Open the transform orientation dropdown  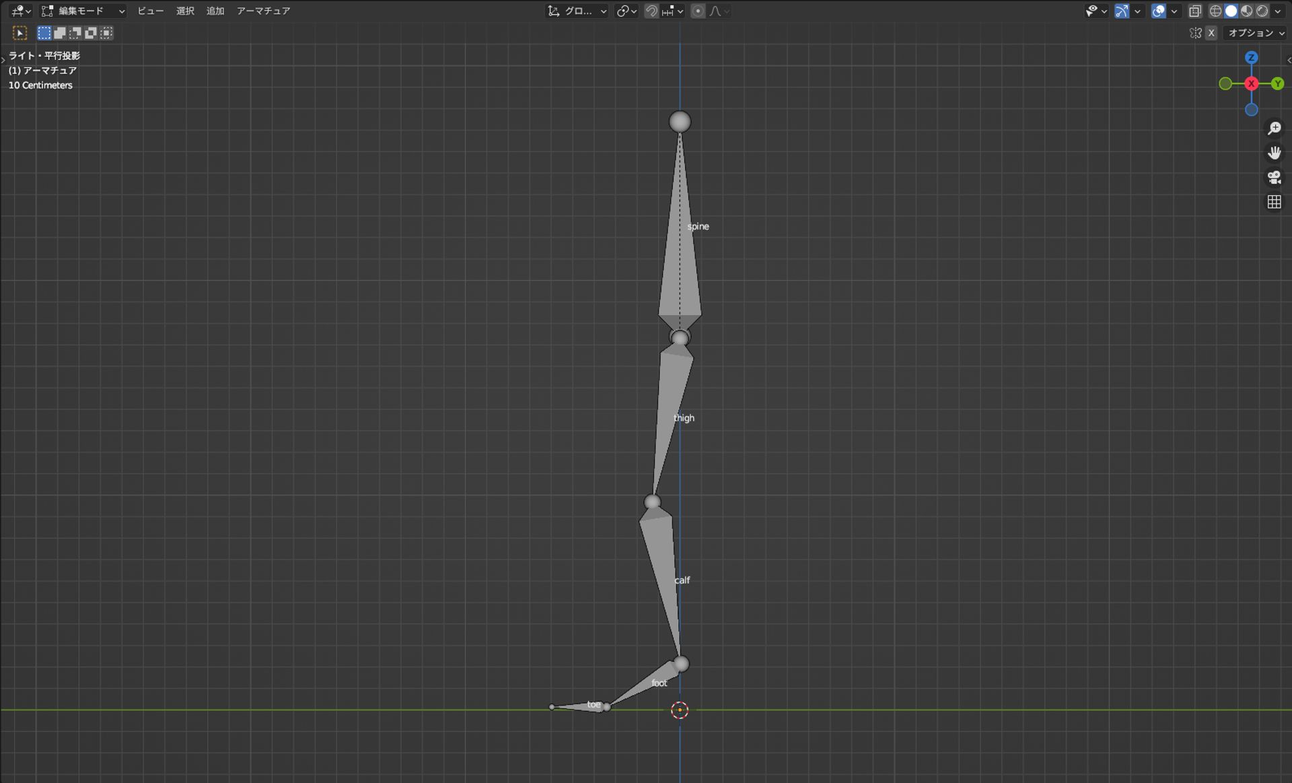pyautogui.click(x=577, y=11)
